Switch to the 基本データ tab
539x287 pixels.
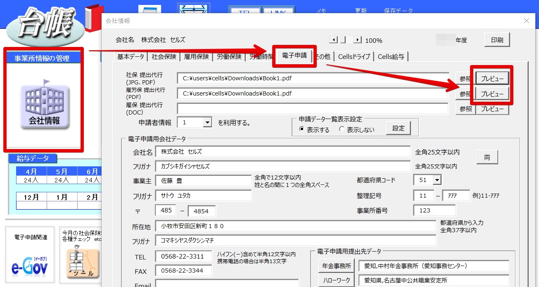(131, 56)
